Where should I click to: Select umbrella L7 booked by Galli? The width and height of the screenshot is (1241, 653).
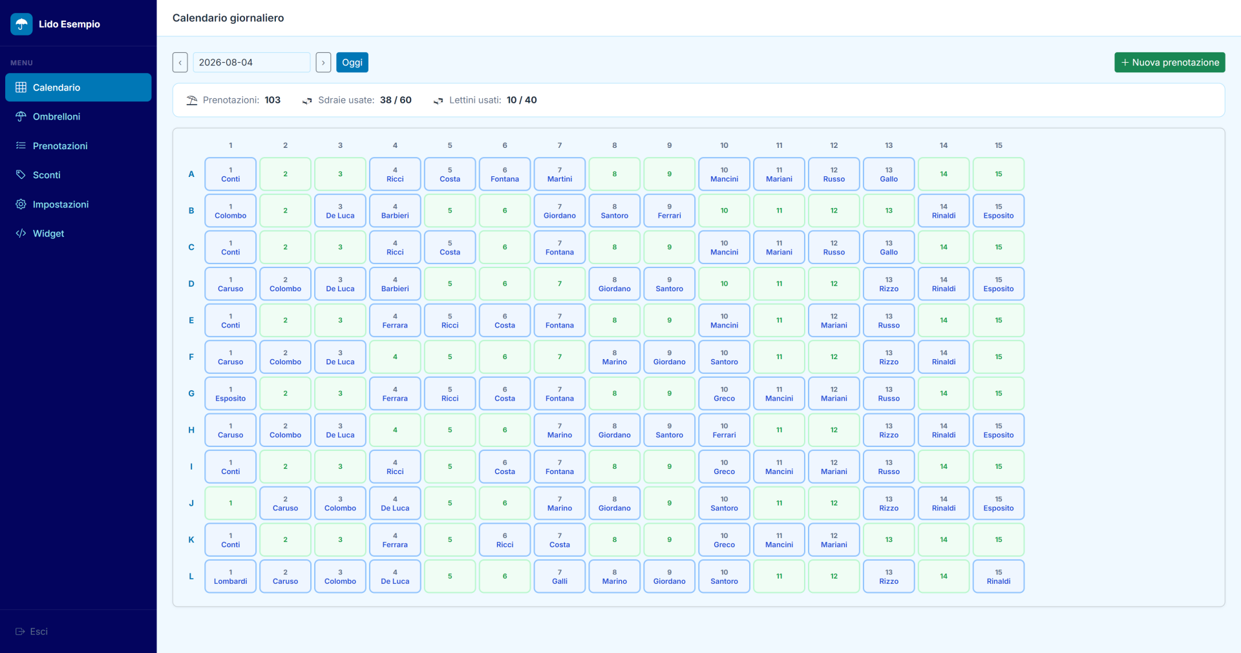560,577
